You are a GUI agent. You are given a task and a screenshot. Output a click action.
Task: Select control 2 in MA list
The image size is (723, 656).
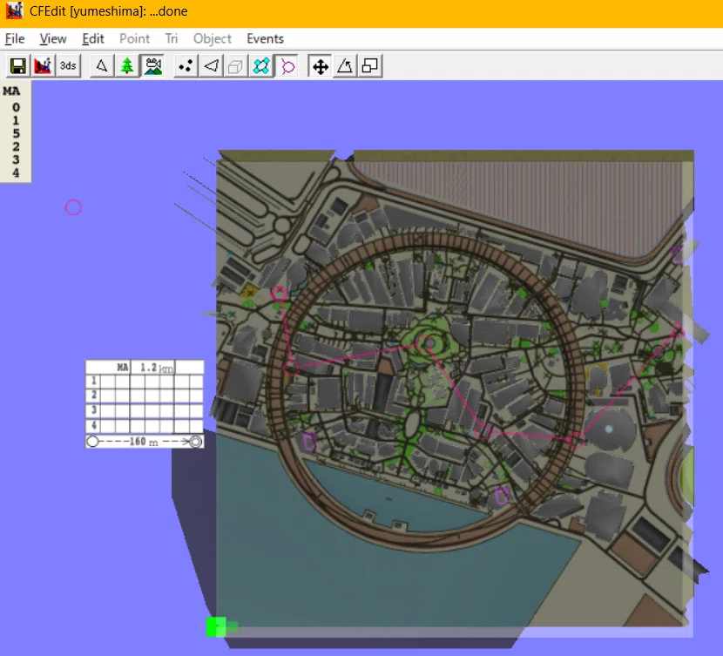16,146
